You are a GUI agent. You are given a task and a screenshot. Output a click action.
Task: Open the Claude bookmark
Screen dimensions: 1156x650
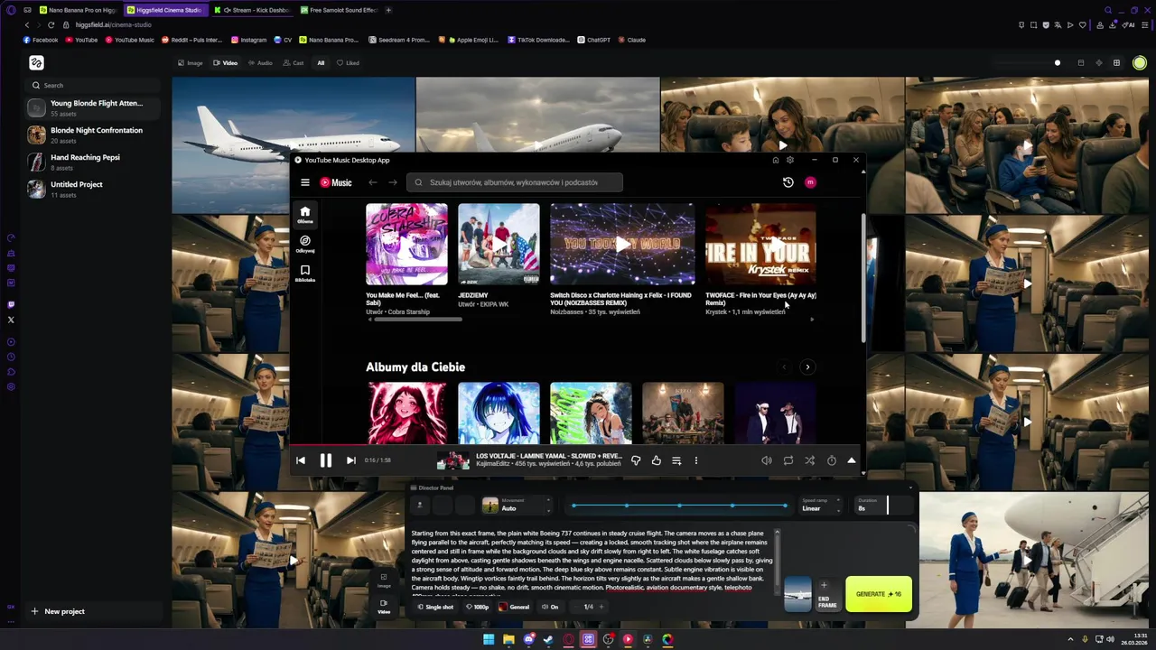pyautogui.click(x=631, y=40)
